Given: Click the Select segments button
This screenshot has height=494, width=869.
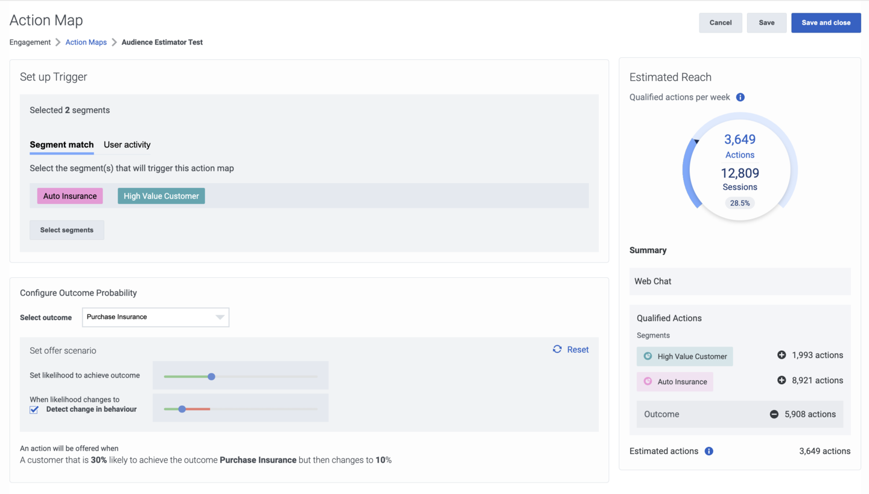Looking at the screenshot, I should point(67,230).
